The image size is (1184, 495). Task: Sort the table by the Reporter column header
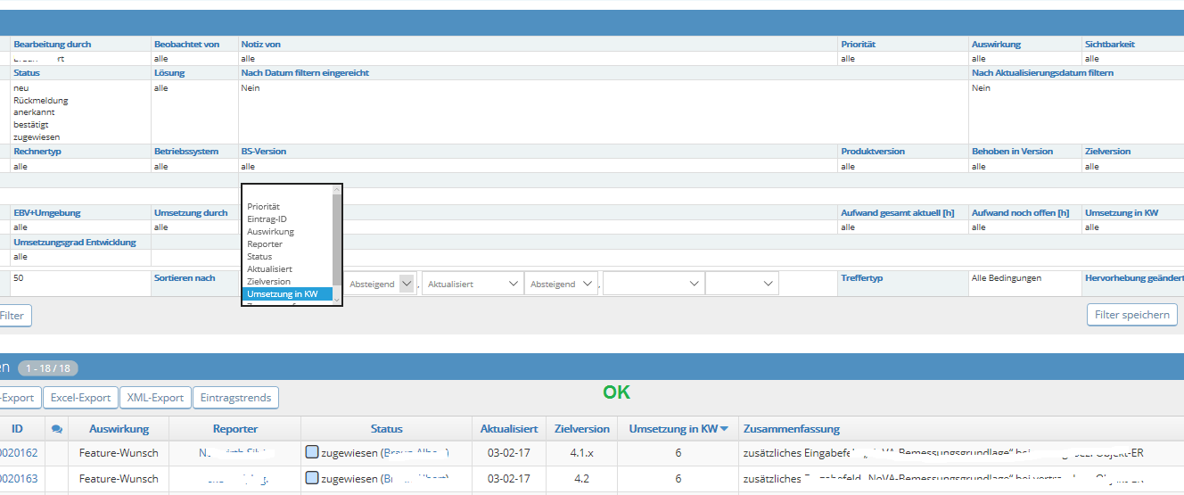point(235,429)
